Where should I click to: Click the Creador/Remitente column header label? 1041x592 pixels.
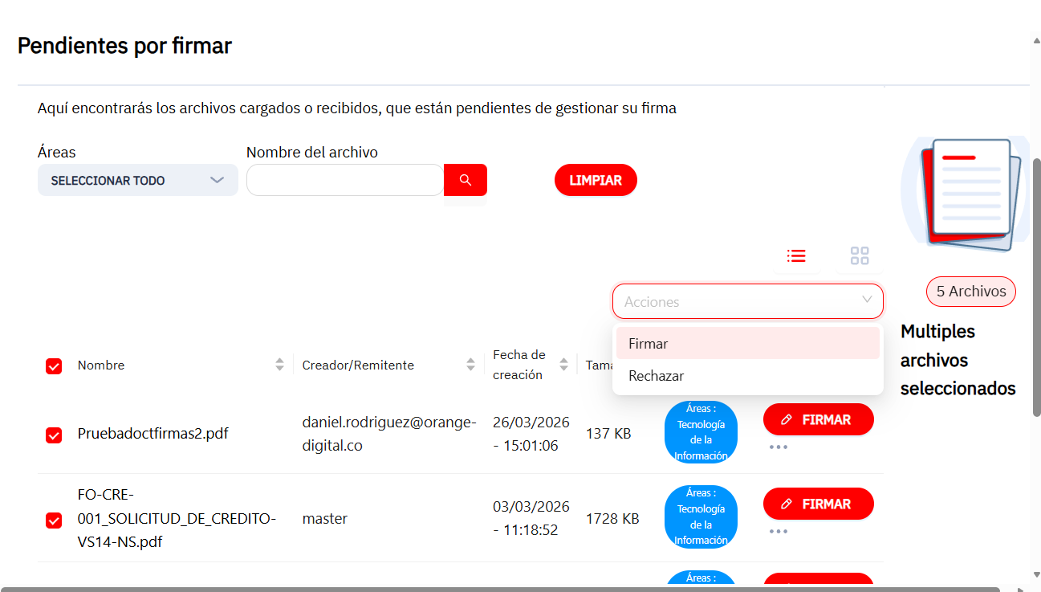tap(358, 365)
